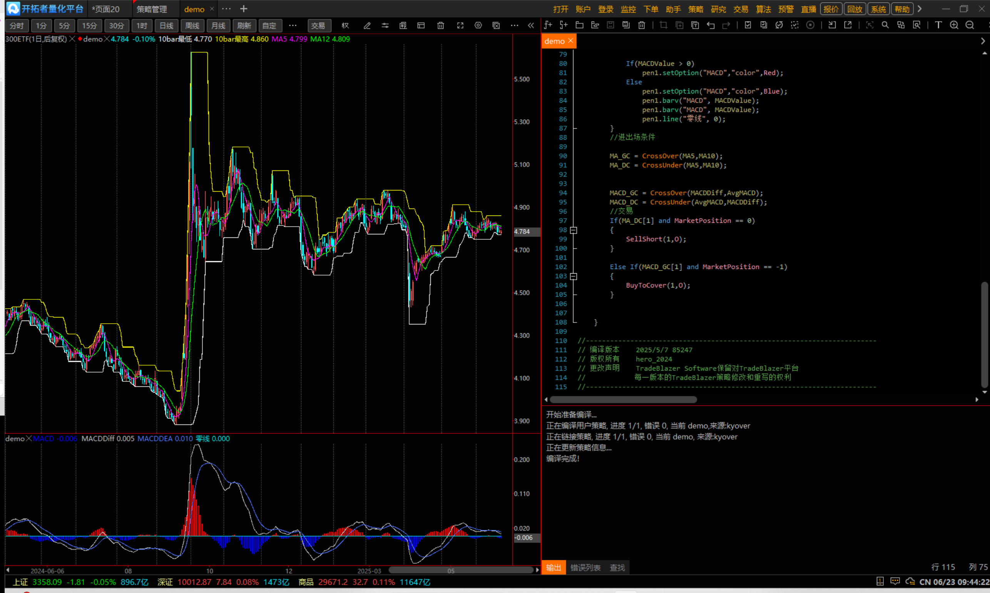Viewport: 990px width, 593px height.
Task: Remove 300ETF symbol from chart
Action: point(72,39)
